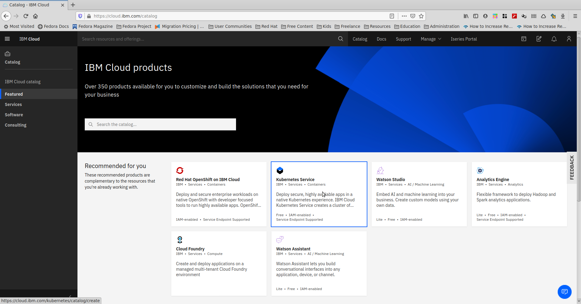Viewport: 581px width, 304px height.
Task: Click the Cloud Foundry logo icon
Action: click(x=180, y=240)
